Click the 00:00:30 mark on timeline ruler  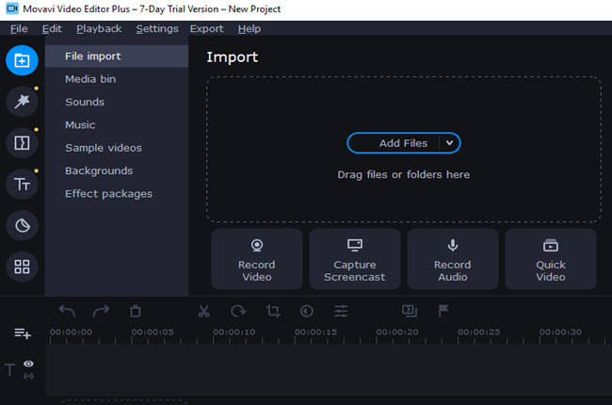tap(560, 332)
